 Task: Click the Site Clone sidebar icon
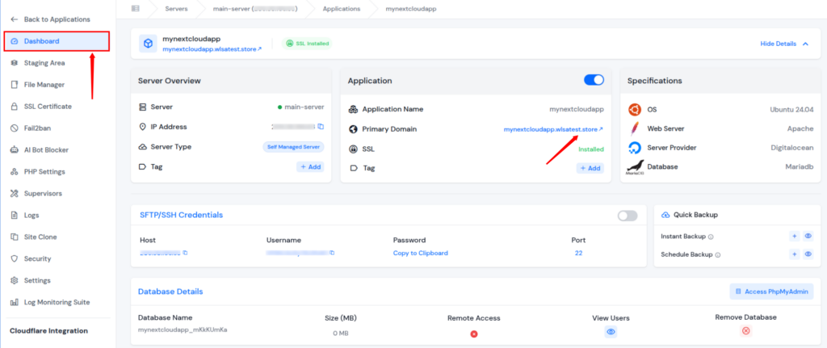point(15,237)
